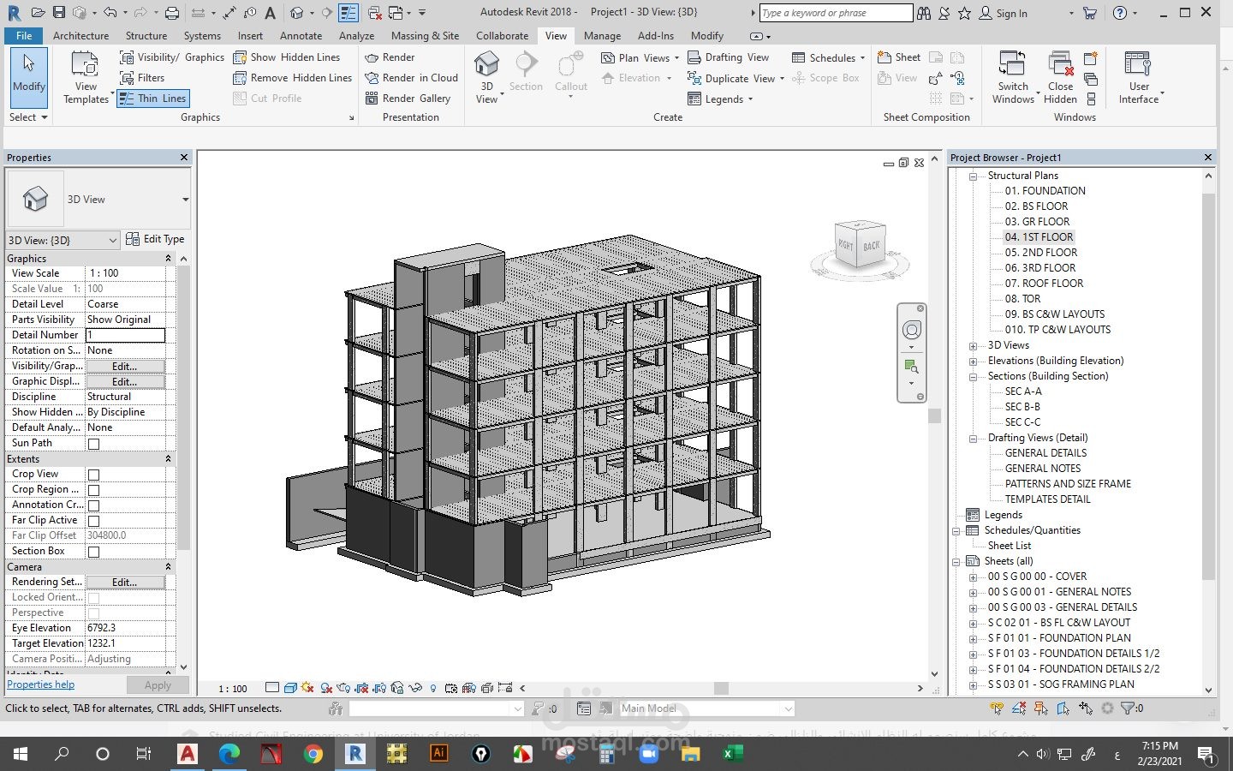The image size is (1233, 771).
Task: Collapse Drafting Views (Detail) node
Action: pos(973,439)
